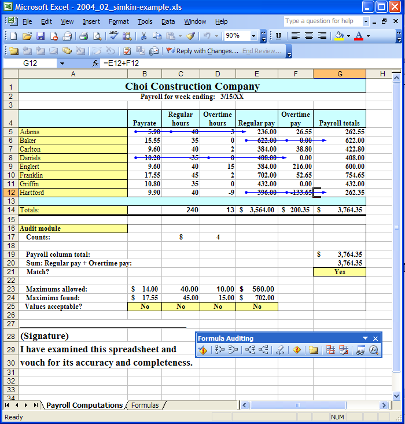Image resolution: width=405 pixels, height=424 pixels.
Task: Open the File menu
Action: tap(27, 21)
